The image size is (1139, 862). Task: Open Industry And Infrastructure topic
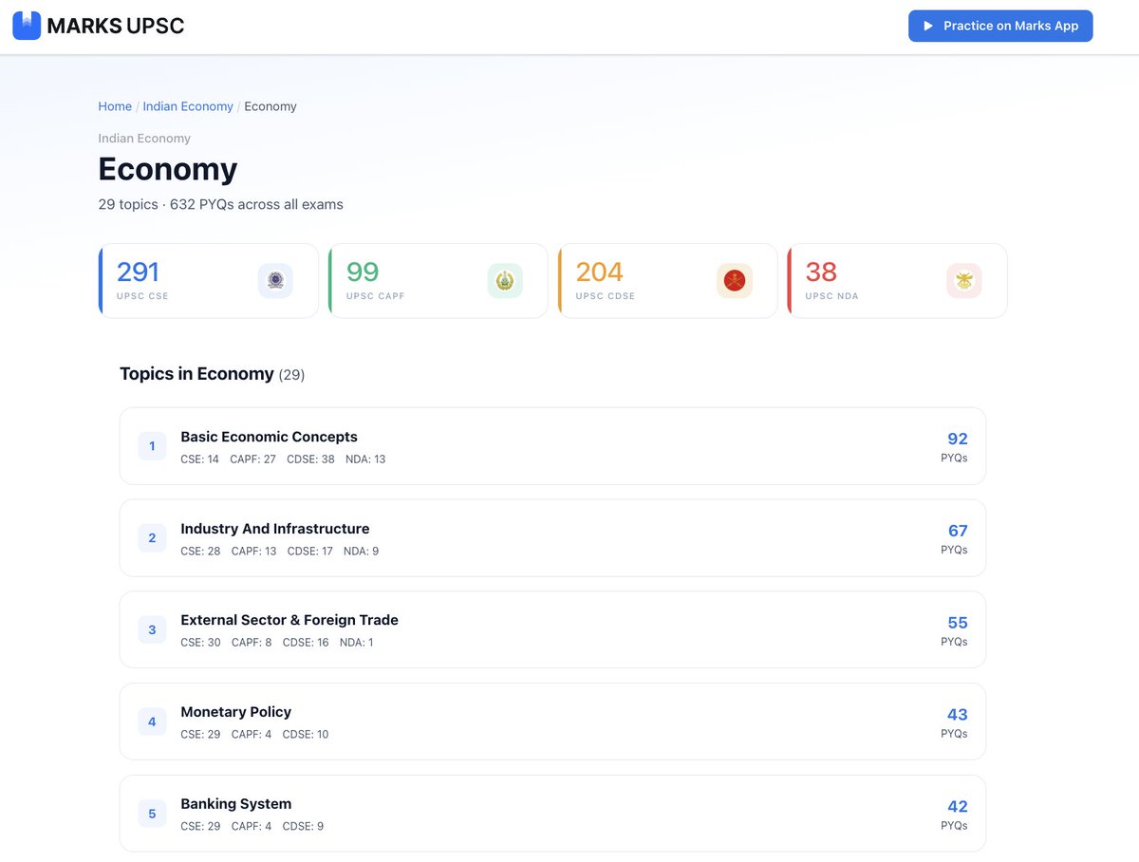pyautogui.click(x=552, y=538)
